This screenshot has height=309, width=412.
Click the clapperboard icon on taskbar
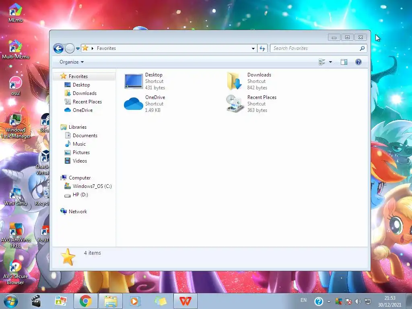[36, 301]
